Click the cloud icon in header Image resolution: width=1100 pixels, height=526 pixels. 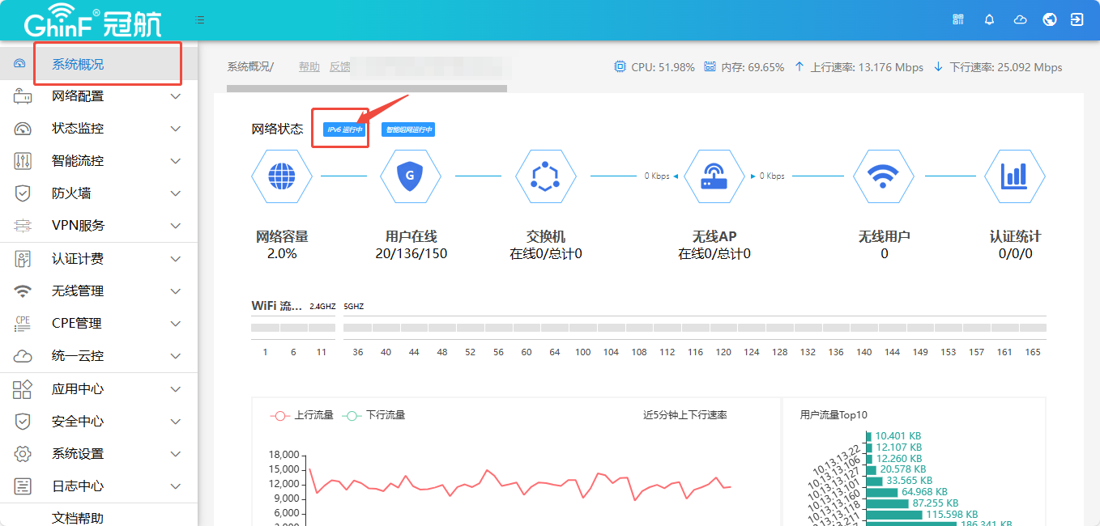[1021, 19]
